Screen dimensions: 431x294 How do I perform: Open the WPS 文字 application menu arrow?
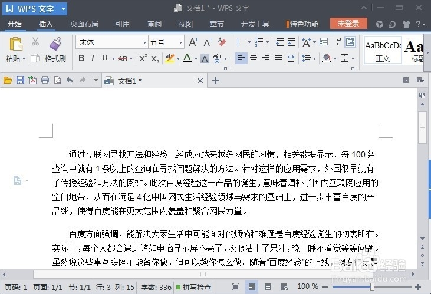[x=63, y=9]
